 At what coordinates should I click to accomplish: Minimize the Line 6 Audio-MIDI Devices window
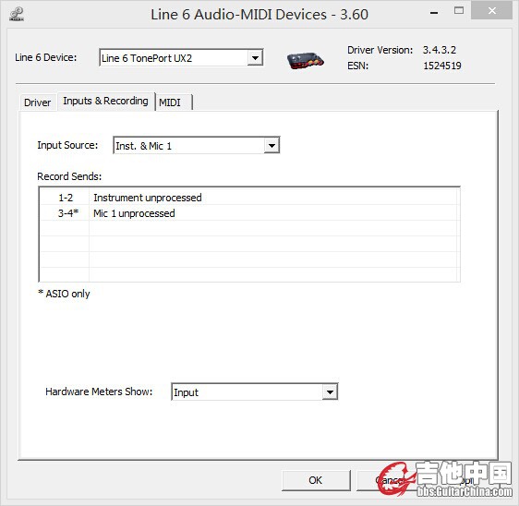click(434, 13)
